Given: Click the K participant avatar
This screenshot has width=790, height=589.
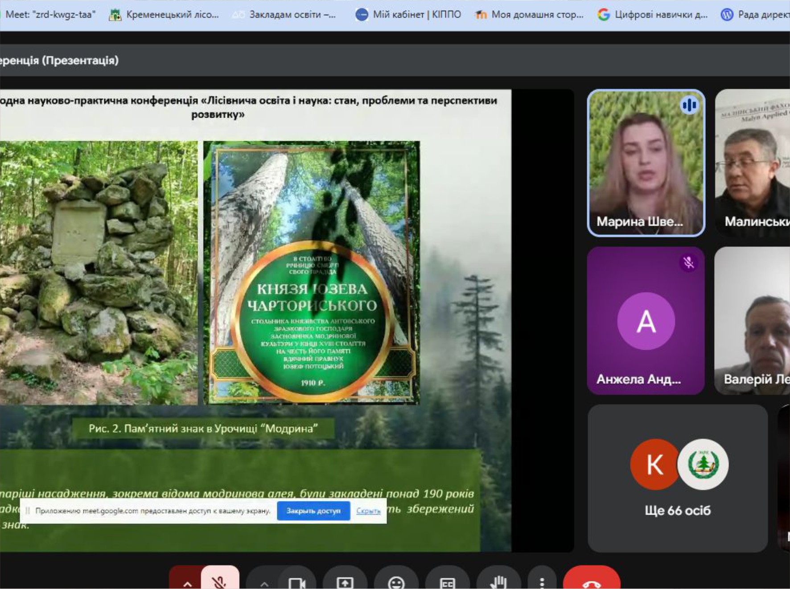Looking at the screenshot, I should tap(654, 464).
